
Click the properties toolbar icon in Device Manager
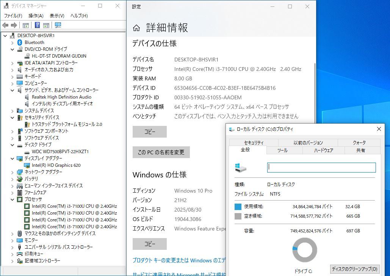click(x=26, y=25)
